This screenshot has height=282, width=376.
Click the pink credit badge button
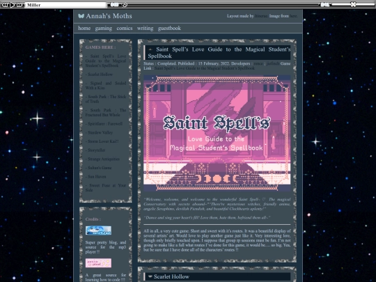[x=98, y=263]
